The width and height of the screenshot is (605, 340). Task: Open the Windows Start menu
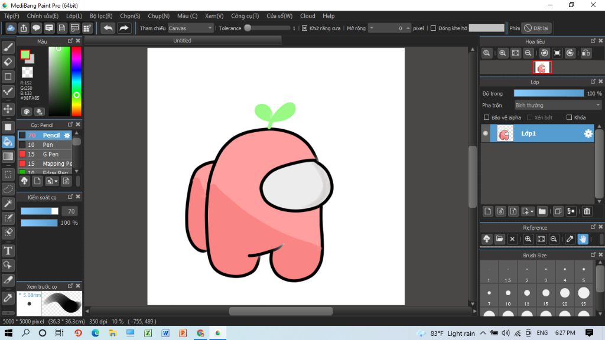click(8, 333)
